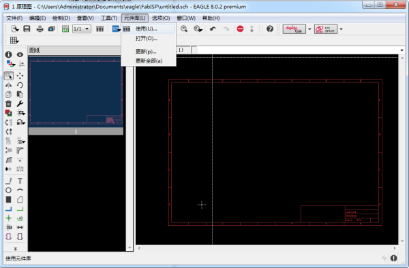
Task: Select the Circle drawing tool
Action: (x=8, y=190)
